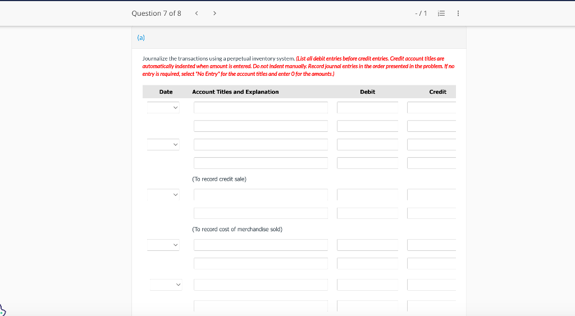Click the 'Date' column header
Screen dimensions: 575x316
166,91
